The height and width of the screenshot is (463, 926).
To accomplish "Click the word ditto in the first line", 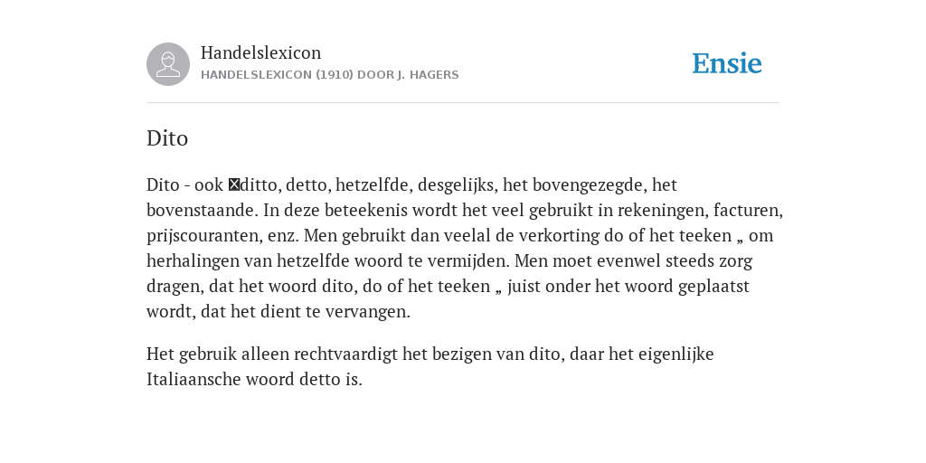I will (x=260, y=184).
